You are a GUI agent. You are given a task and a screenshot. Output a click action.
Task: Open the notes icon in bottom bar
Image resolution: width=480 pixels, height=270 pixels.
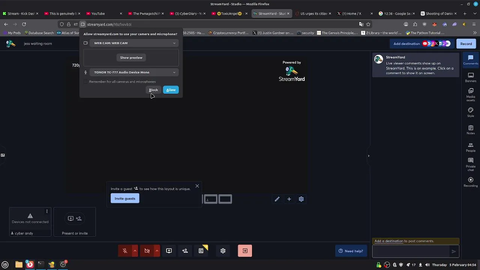(x=201, y=251)
